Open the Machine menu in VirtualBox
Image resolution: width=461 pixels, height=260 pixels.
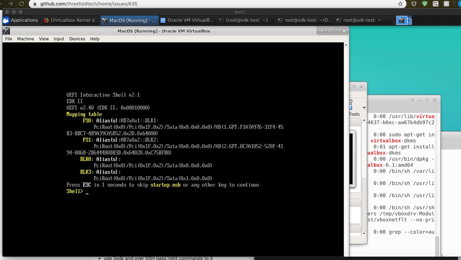point(25,38)
